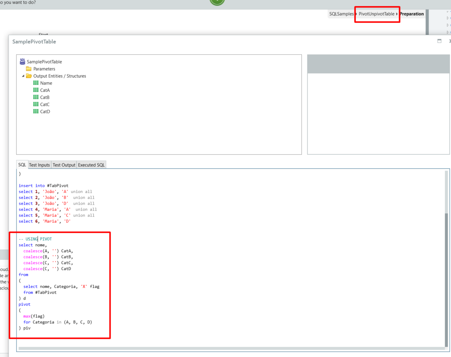View the Executed SQL tab
Viewport: 451px width, 357px height.
(x=91, y=165)
